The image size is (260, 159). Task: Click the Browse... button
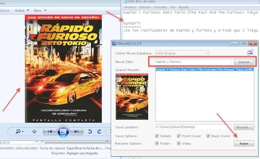point(244,127)
